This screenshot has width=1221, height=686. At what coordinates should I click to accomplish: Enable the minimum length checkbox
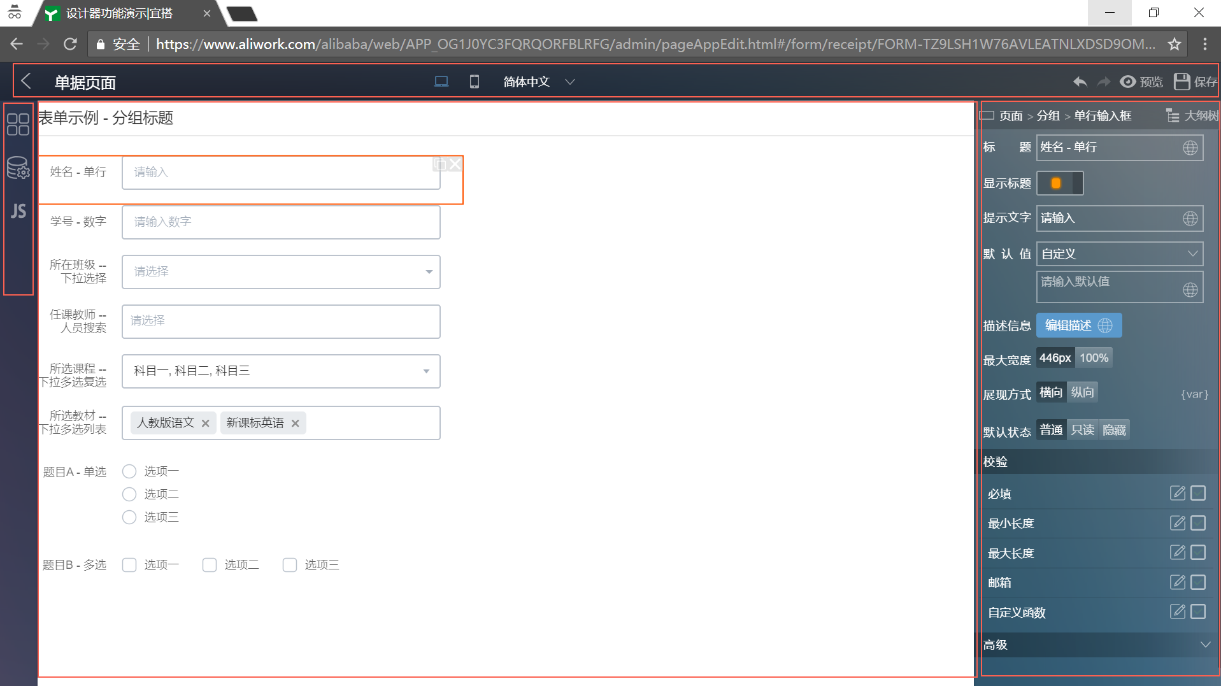(x=1198, y=523)
